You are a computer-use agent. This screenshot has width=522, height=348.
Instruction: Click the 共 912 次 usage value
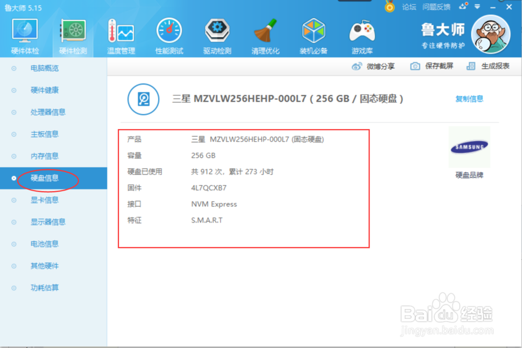tap(232, 172)
